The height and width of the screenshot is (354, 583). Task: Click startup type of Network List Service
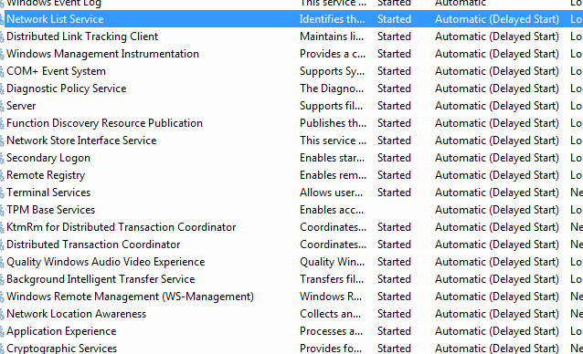497,19
